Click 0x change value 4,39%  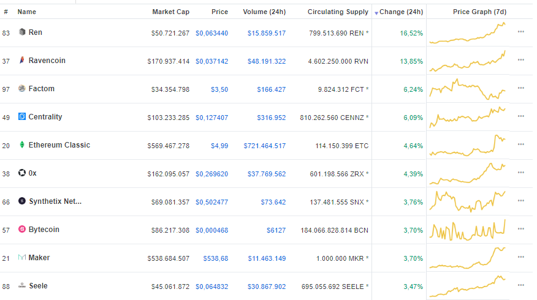(x=413, y=174)
